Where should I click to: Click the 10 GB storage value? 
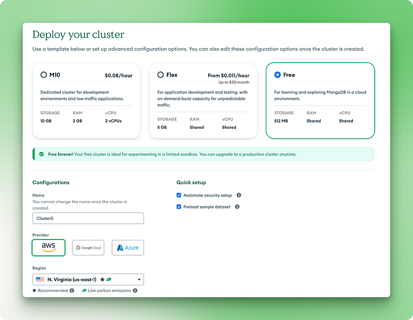46,121
